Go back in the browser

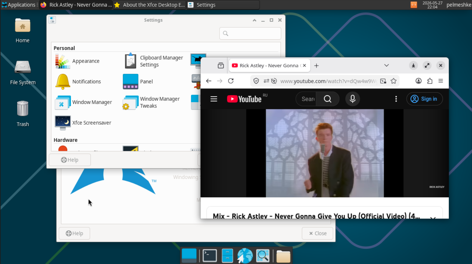[209, 81]
